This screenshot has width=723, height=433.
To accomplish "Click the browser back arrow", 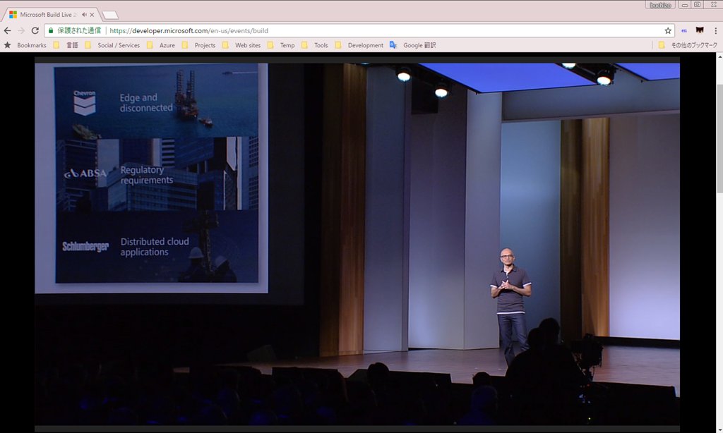I will (x=8, y=31).
